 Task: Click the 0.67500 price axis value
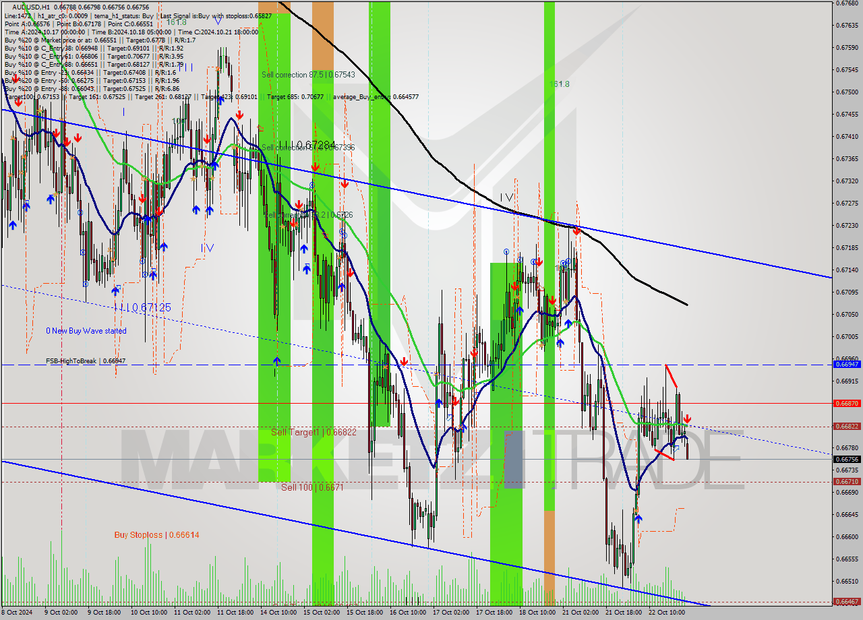[847, 92]
